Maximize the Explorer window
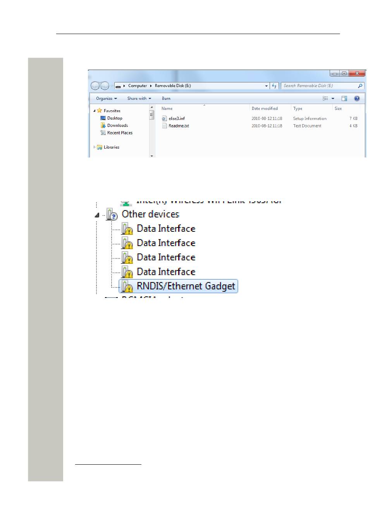Viewport: 368px width, 520px height. point(344,74)
